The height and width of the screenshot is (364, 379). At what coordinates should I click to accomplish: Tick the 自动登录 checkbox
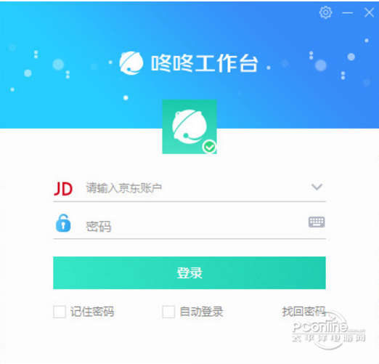tap(168, 312)
